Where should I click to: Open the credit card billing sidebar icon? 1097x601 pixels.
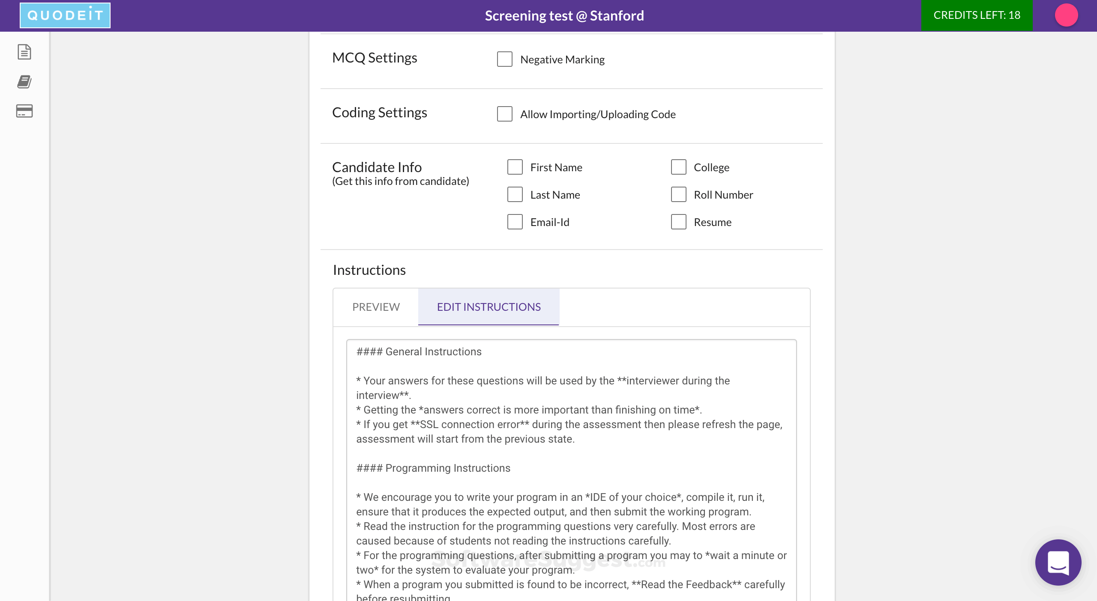24,111
